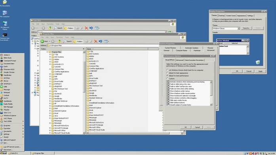Open Programs submenu in Start menu
Screen dimensions: 276x155
click(x=12, y=126)
